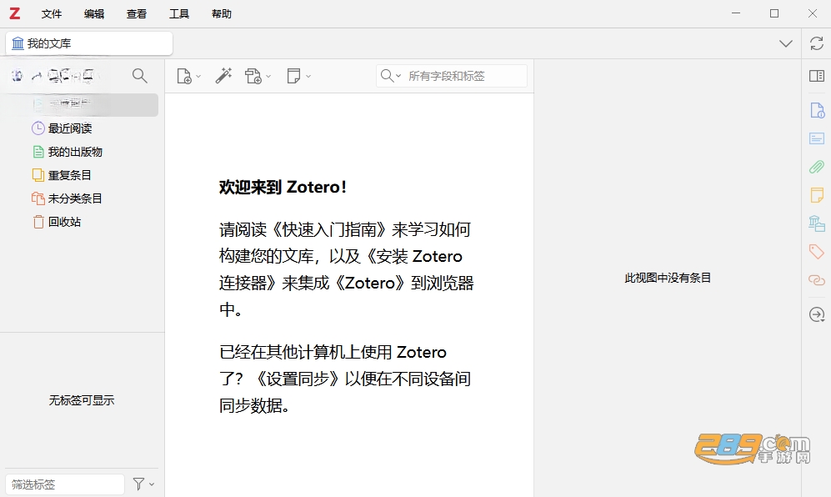Open the tag filter funnel menu

143,484
